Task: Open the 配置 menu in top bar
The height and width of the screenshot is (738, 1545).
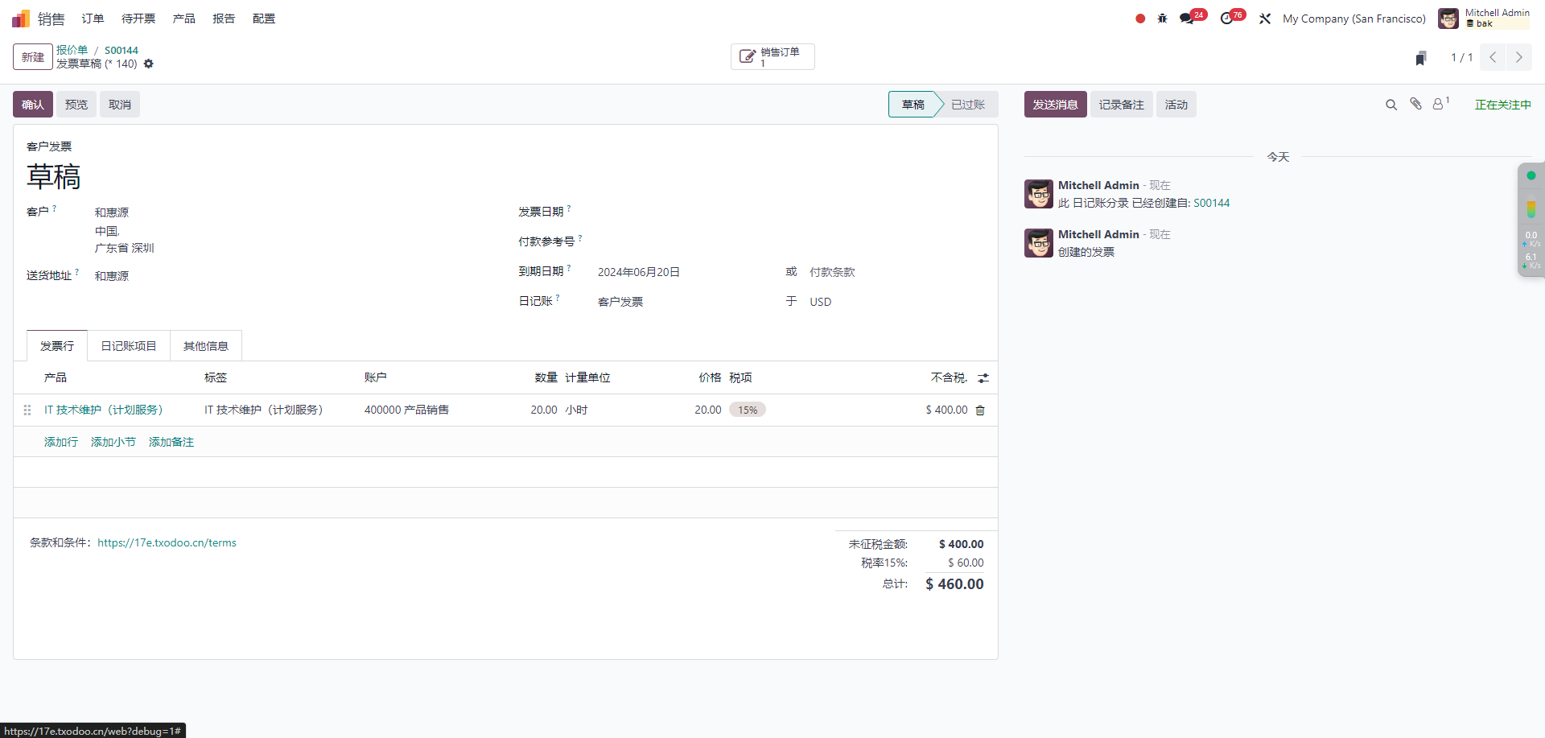Action: point(264,19)
